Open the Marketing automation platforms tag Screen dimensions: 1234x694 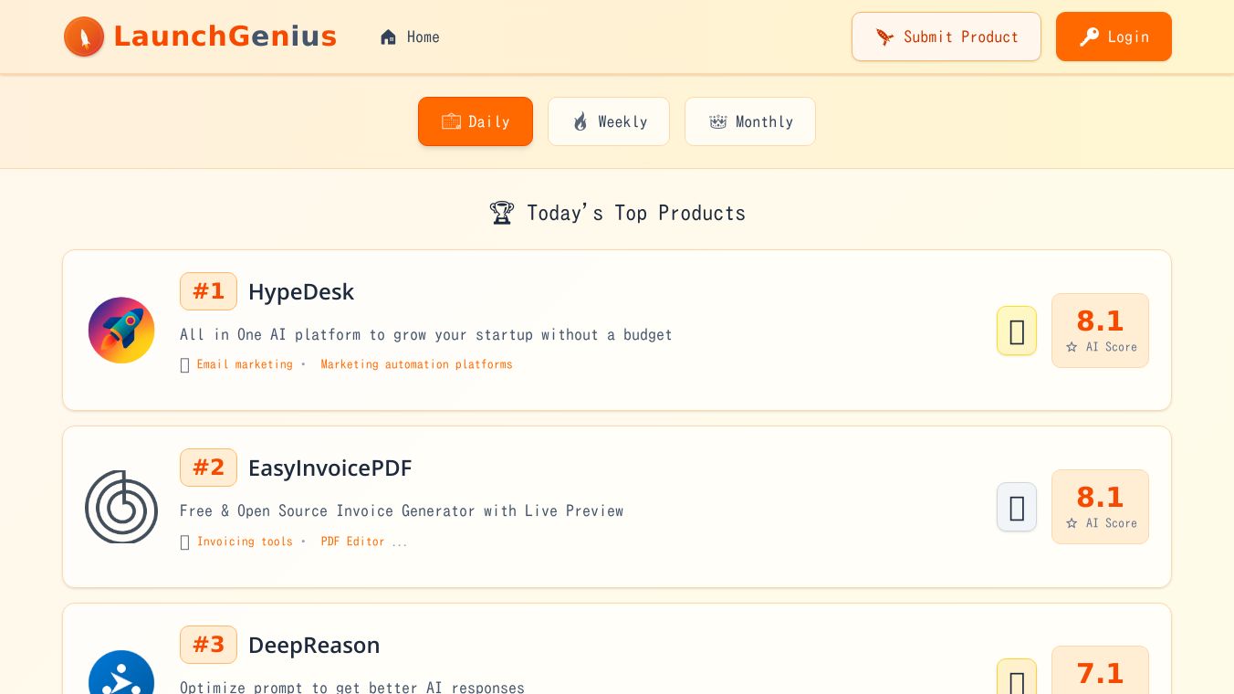pos(416,364)
